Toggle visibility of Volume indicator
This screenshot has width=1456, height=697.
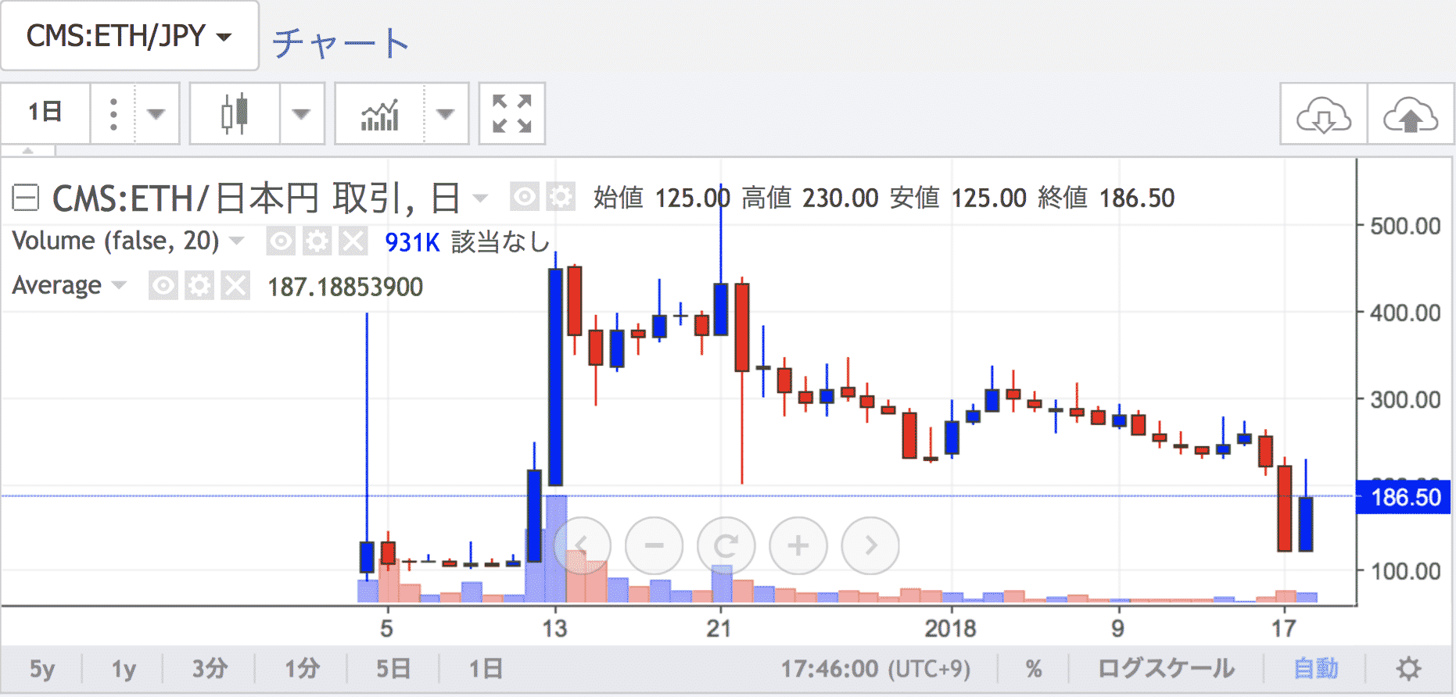(281, 241)
